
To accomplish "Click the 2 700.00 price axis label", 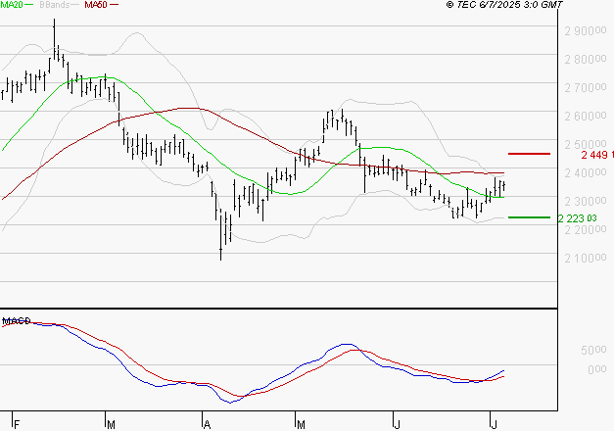I will (x=588, y=88).
